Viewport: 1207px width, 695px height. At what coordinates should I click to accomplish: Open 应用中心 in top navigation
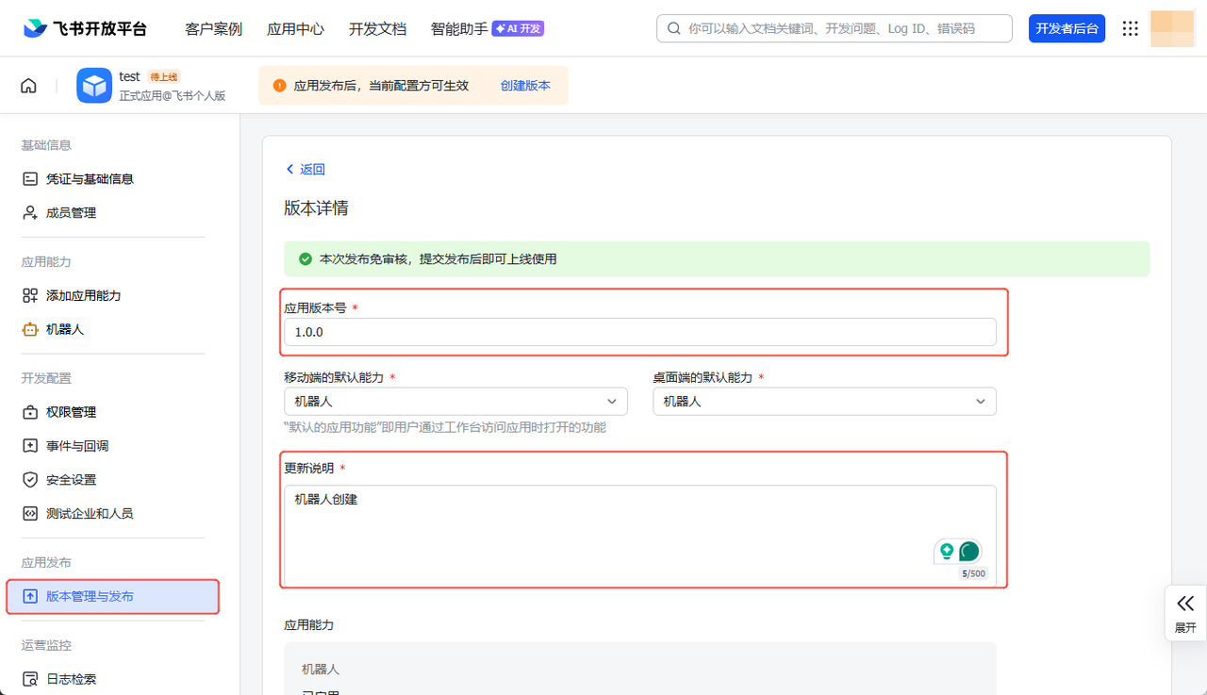pos(295,28)
